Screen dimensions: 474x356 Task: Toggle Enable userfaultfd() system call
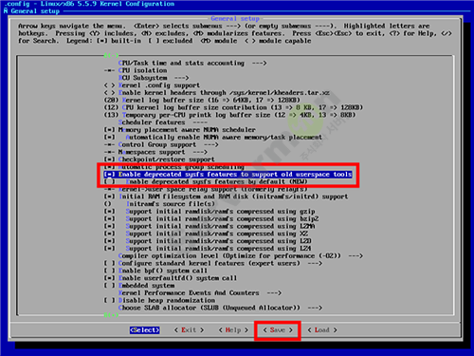(171, 278)
